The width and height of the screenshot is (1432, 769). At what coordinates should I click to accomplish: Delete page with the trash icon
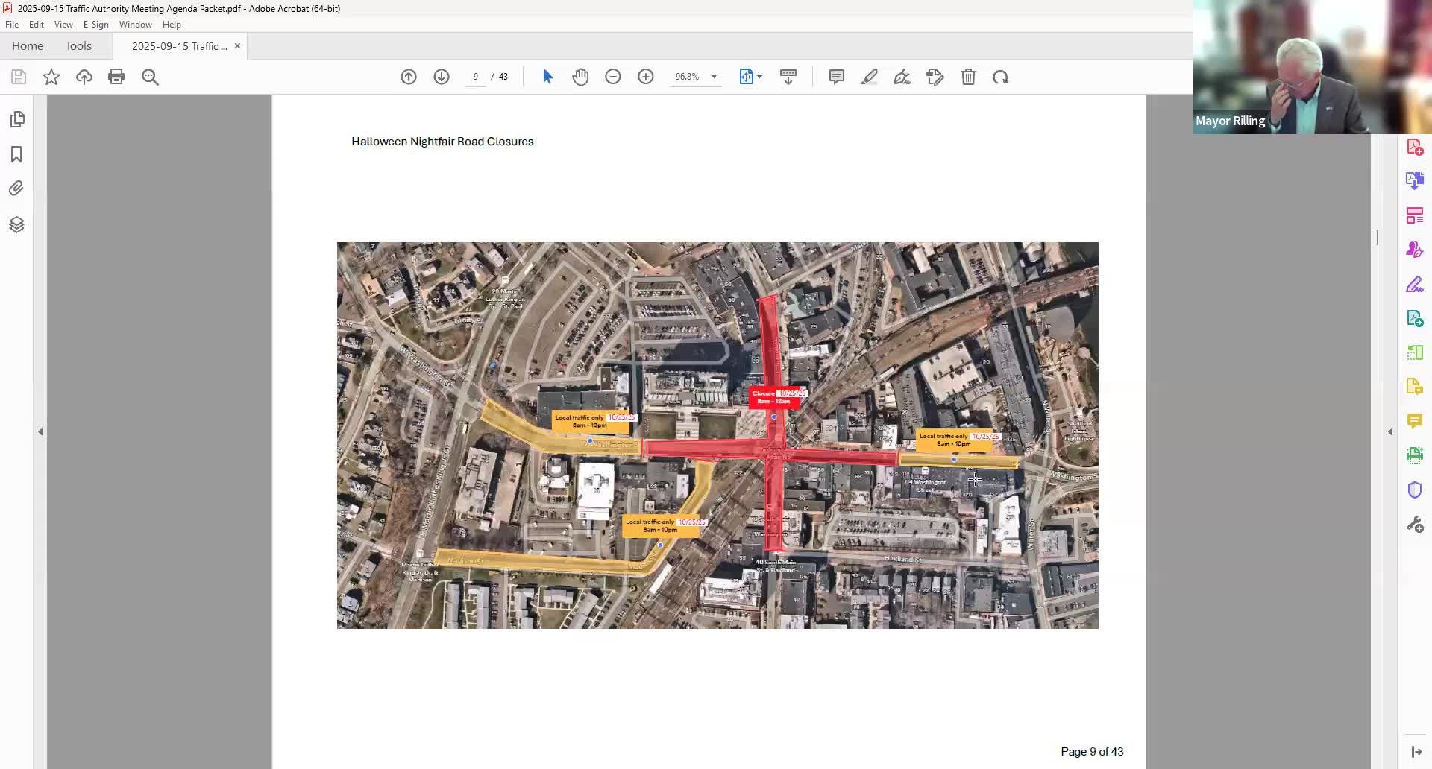[968, 77]
